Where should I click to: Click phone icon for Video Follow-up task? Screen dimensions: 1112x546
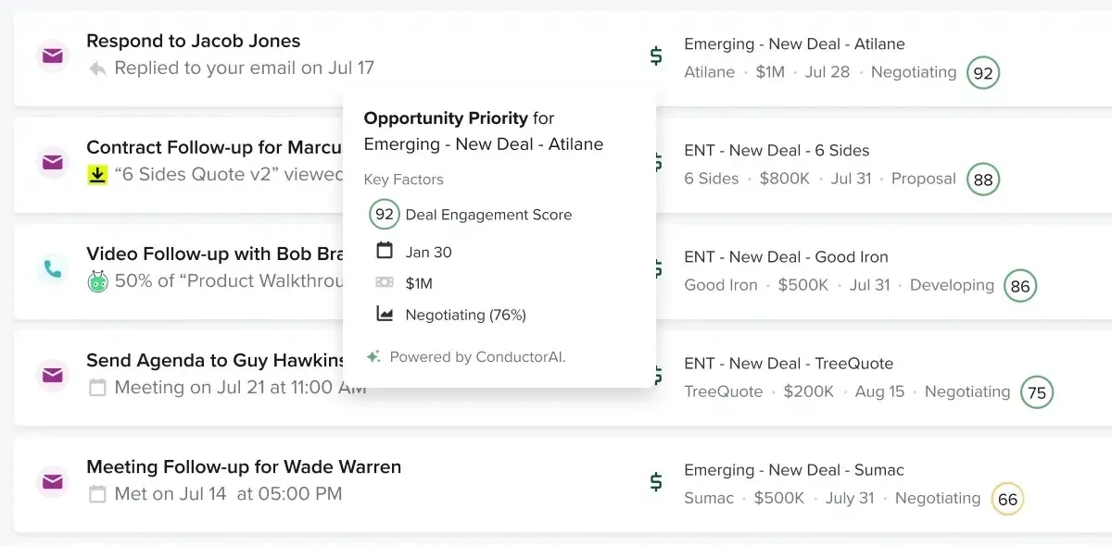point(53,268)
